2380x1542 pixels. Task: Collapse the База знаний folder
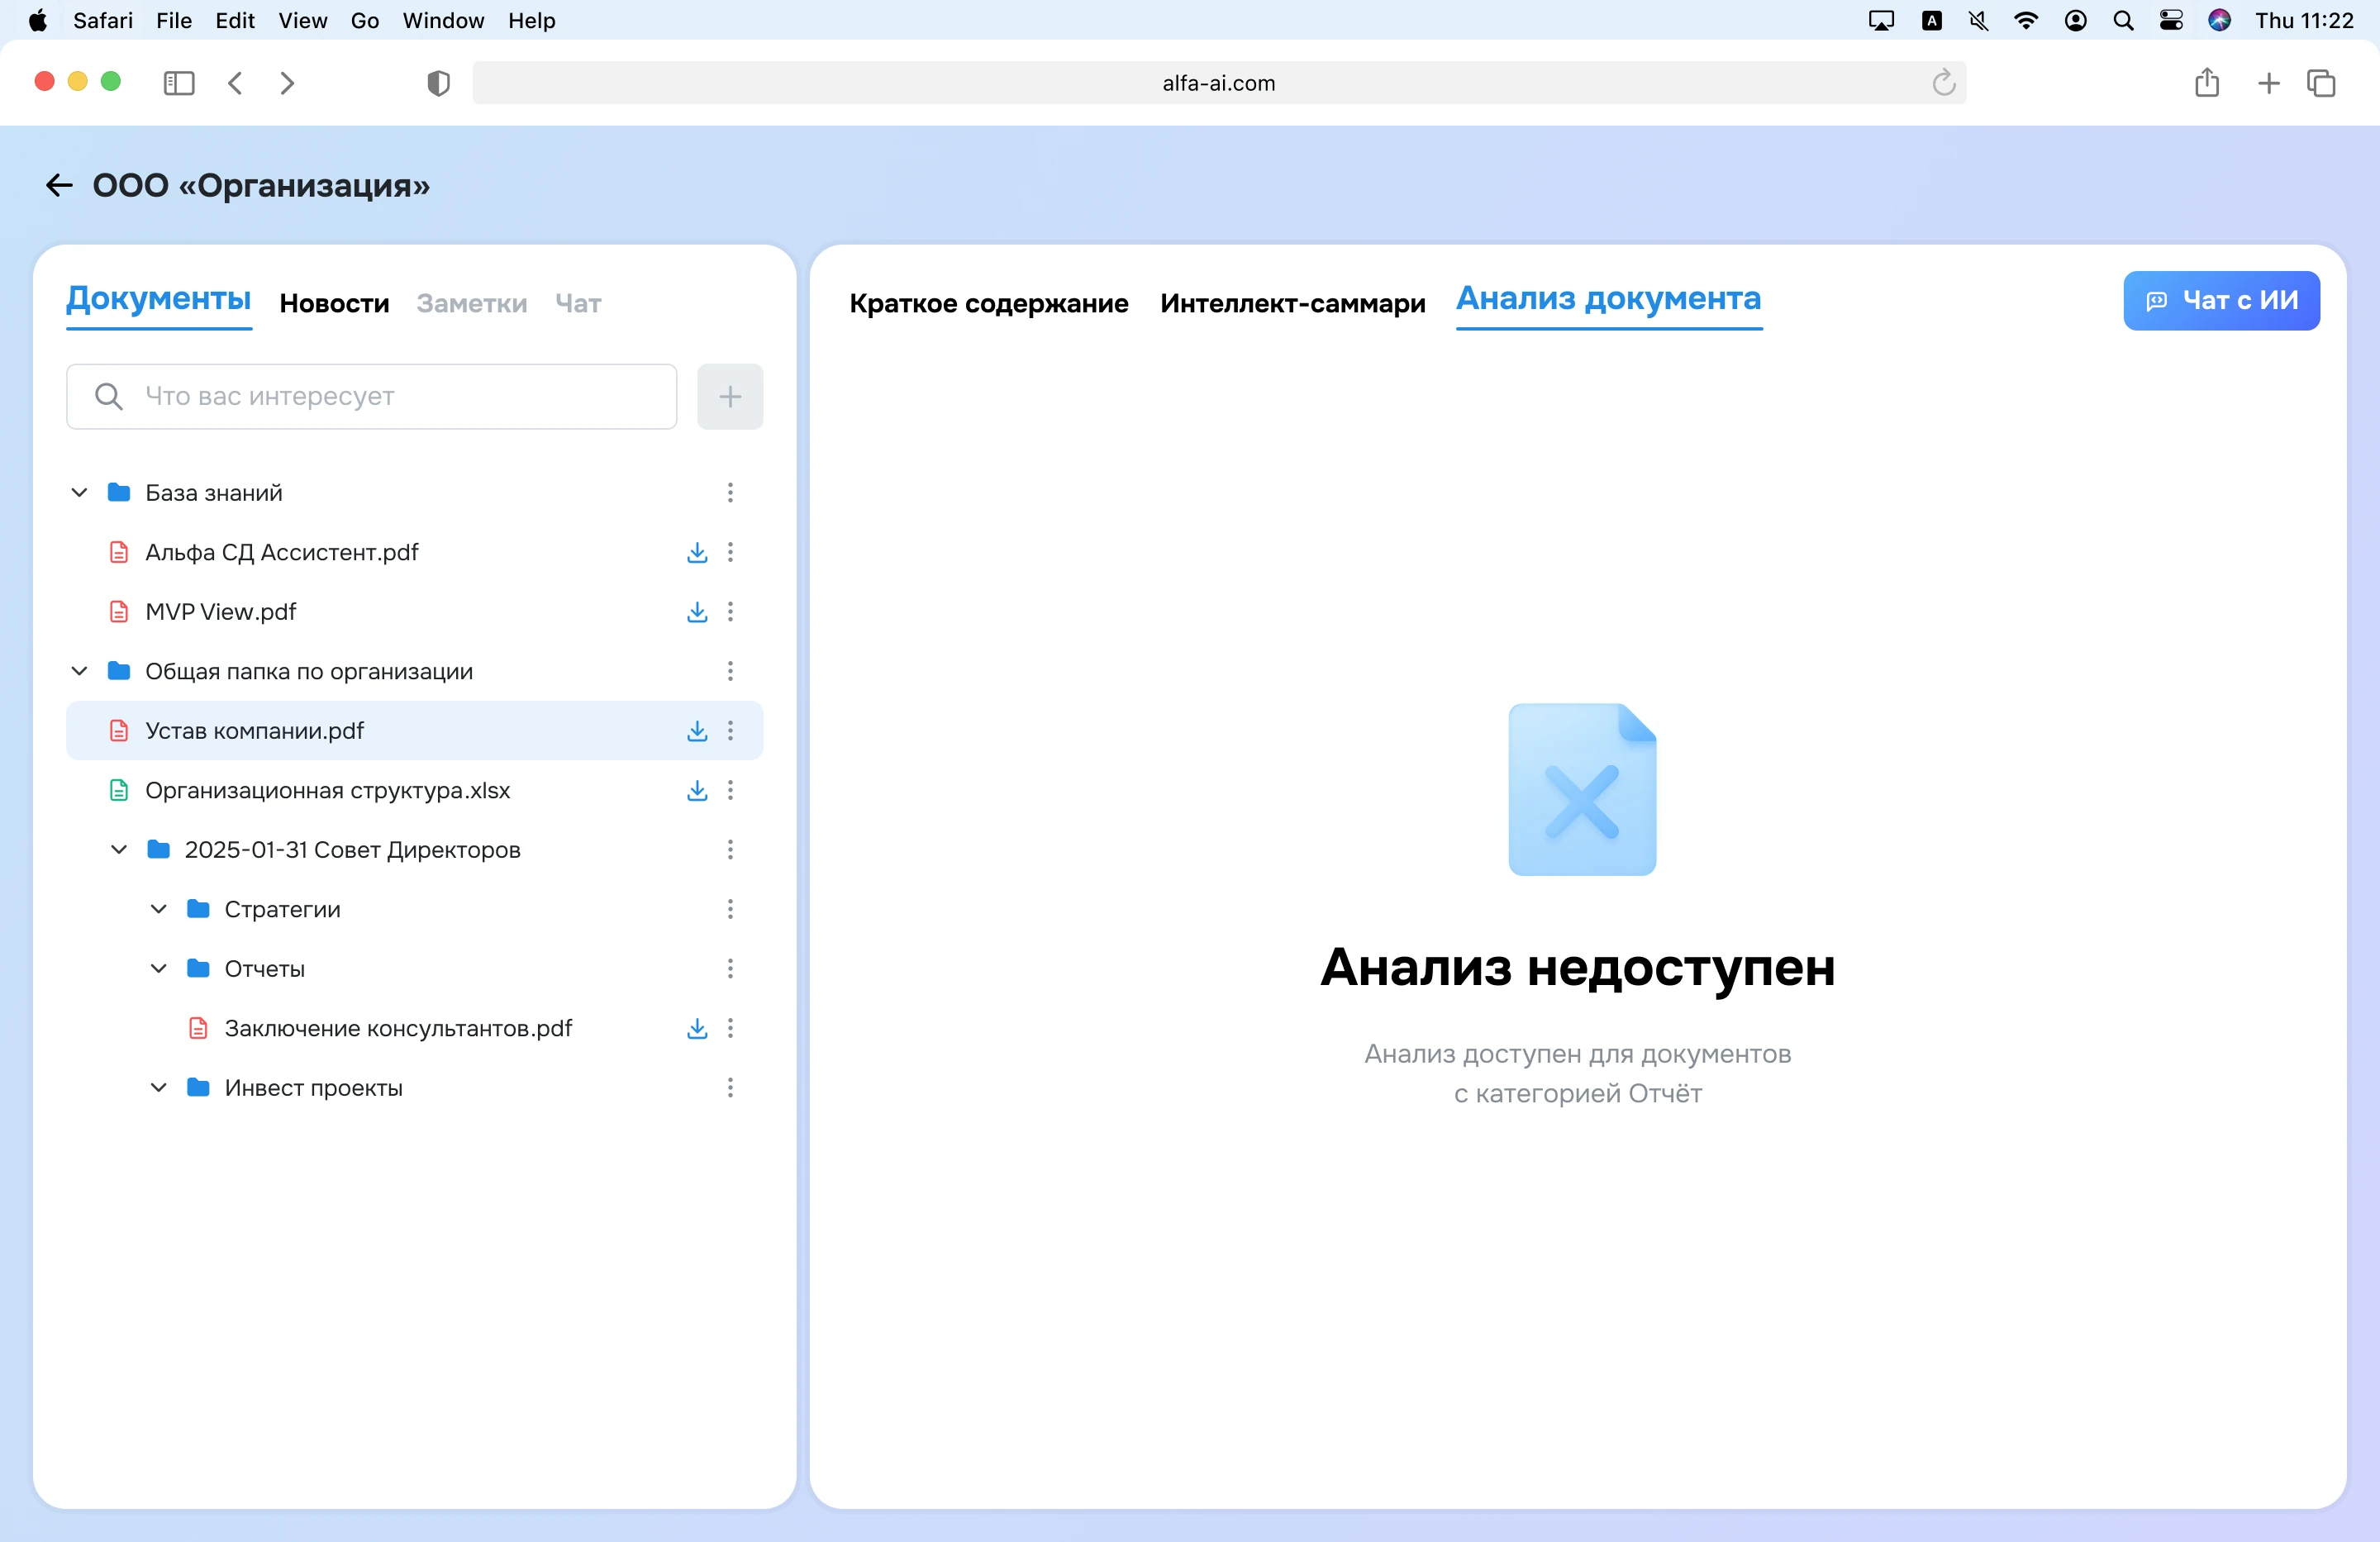80,493
